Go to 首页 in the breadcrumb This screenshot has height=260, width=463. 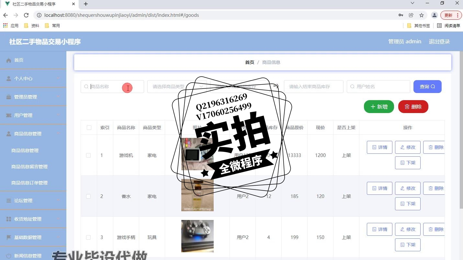250,62
